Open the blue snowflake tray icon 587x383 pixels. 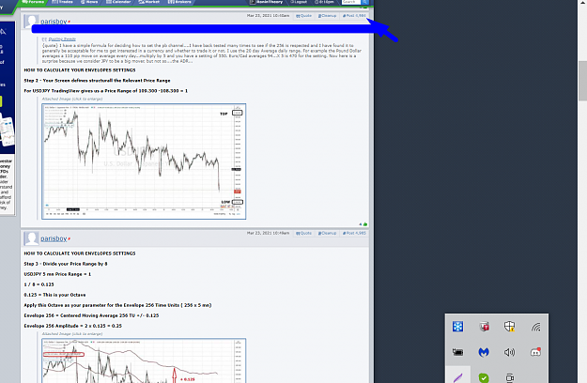457,327
